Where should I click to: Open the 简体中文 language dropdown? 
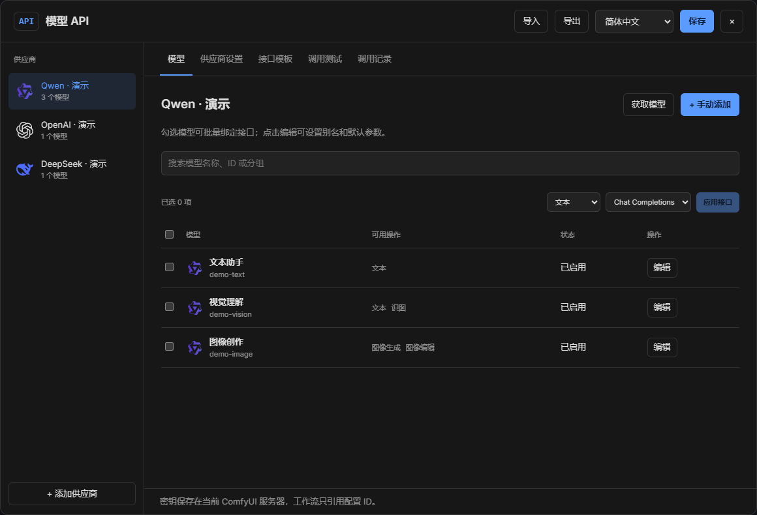634,22
